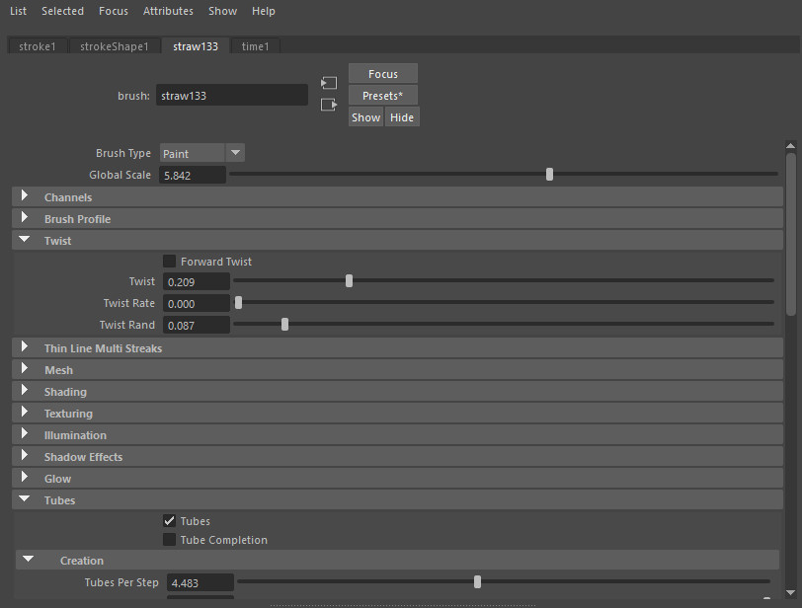Click the Twist Rand slider handle

(284, 324)
